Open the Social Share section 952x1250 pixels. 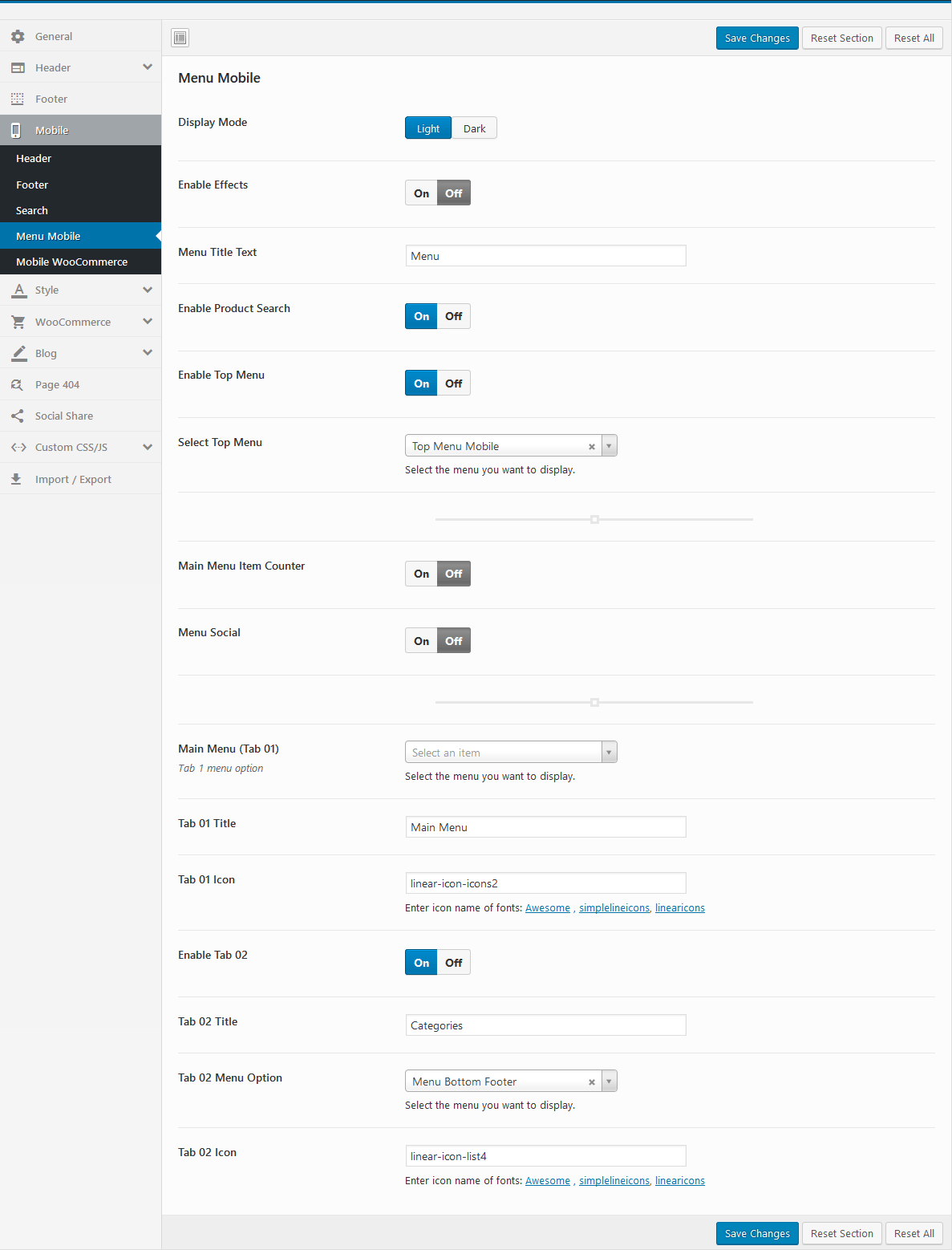(x=80, y=416)
